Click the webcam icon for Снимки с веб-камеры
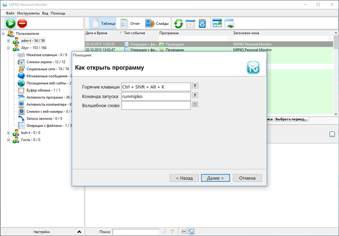The width and height of the screenshot is (339, 236). click(21, 112)
